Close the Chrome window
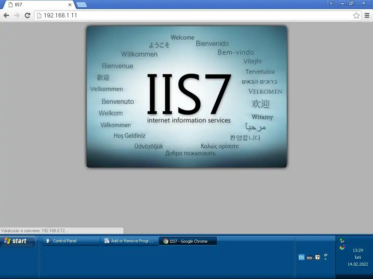The width and height of the screenshot is (373, 279). click(364, 3)
